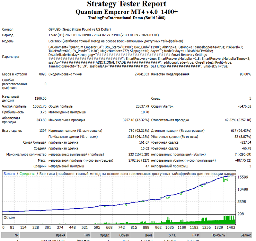Click the symbol value GBPUSD (Great Britain Pound vs US Dollar)

[80, 29]
